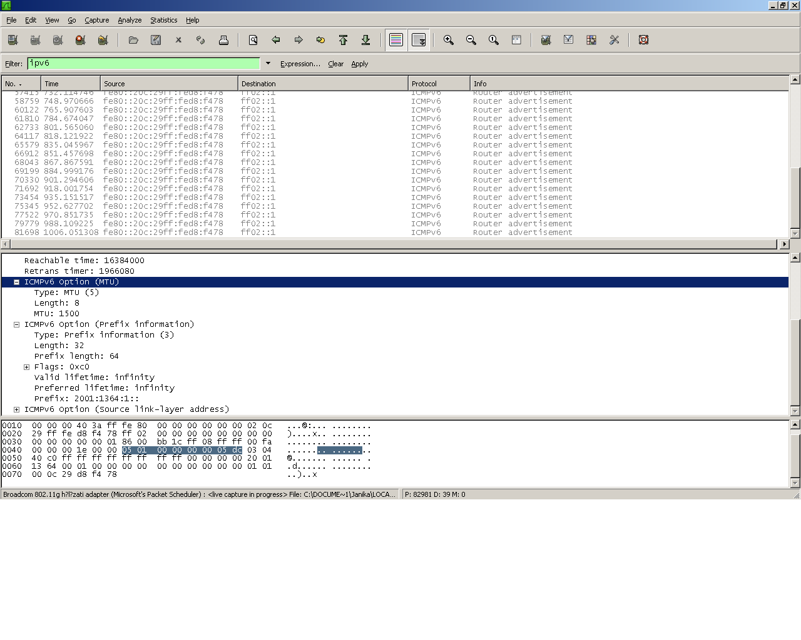Screen dimensions: 801x640
Task: Restart the current capture
Action: pyautogui.click(x=103, y=39)
